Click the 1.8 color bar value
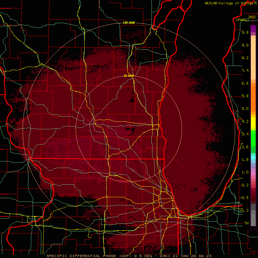 [245, 160]
